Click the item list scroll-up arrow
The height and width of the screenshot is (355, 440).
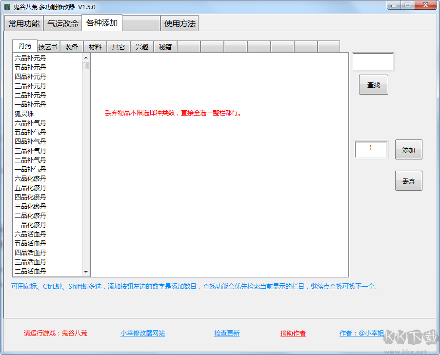(86, 58)
